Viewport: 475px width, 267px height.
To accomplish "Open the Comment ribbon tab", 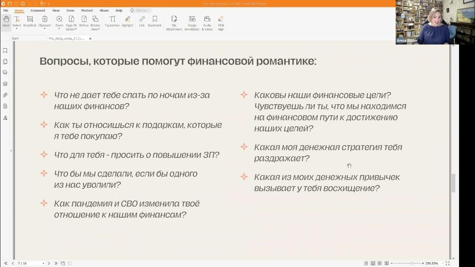I will pos(38,10).
